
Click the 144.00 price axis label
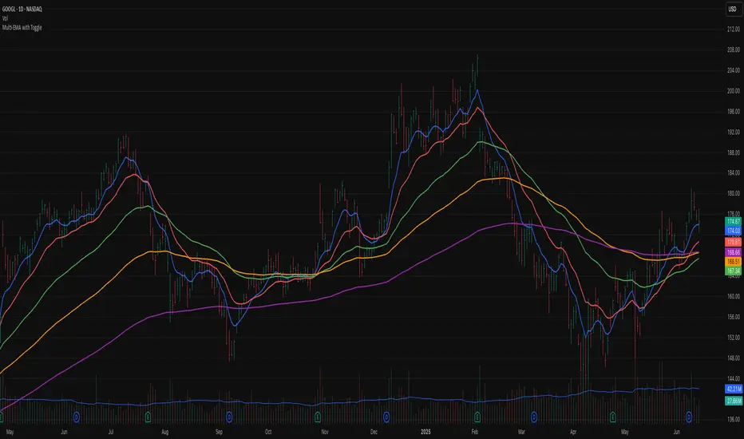733,378
